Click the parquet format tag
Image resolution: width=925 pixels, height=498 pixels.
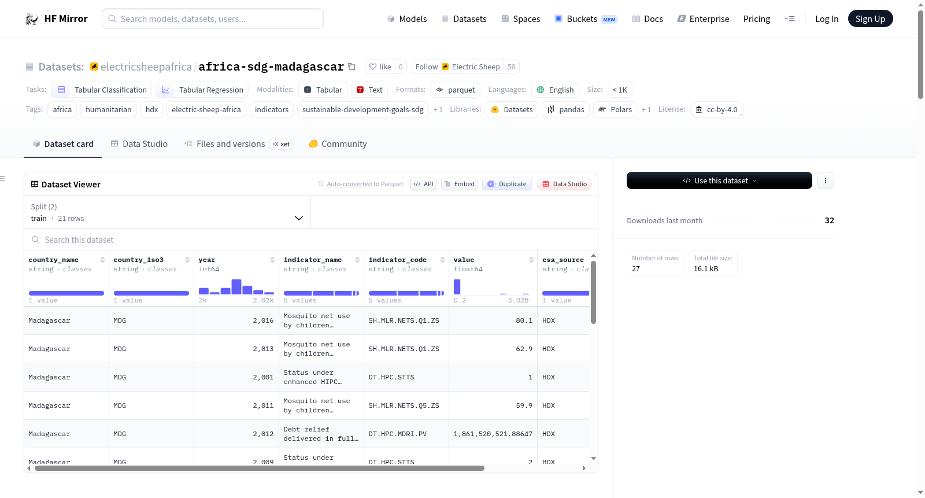click(455, 90)
